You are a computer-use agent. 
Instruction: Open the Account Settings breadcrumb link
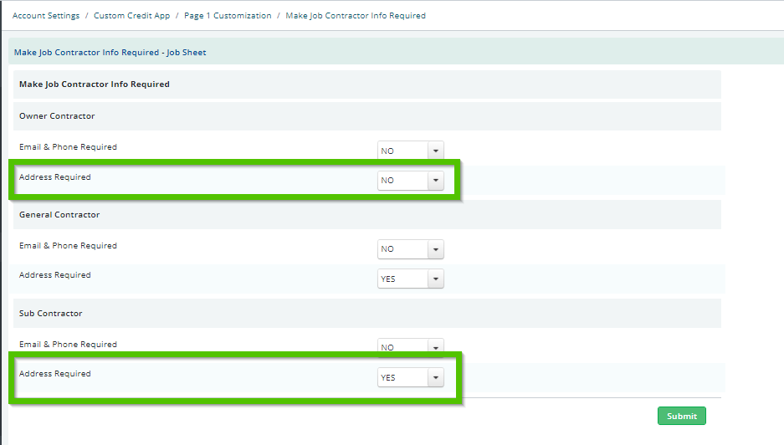click(46, 16)
